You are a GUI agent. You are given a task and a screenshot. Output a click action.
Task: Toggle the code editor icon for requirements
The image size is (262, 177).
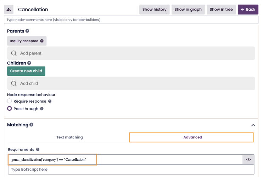248,160
